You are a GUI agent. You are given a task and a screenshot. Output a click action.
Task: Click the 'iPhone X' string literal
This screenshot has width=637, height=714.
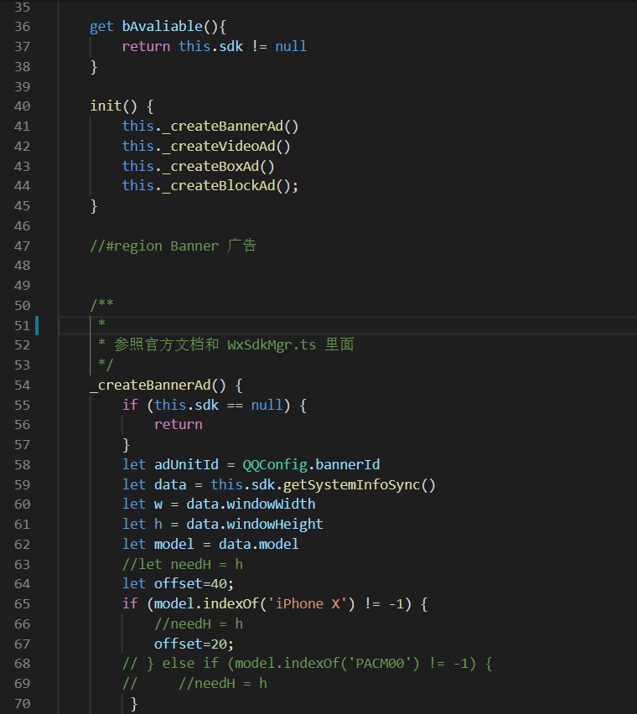(x=308, y=604)
